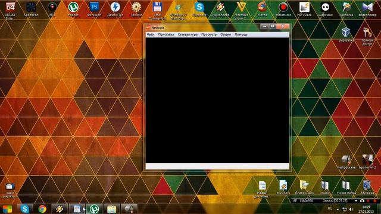Viewport: 381px width, 214px height.
Task: Open the Сетевая игра menu
Action: (188, 34)
